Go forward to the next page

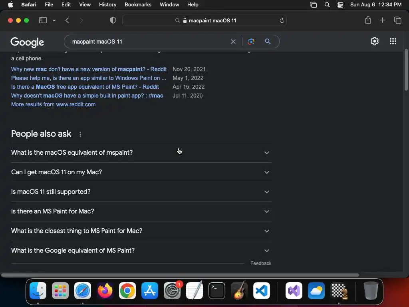tap(81, 20)
